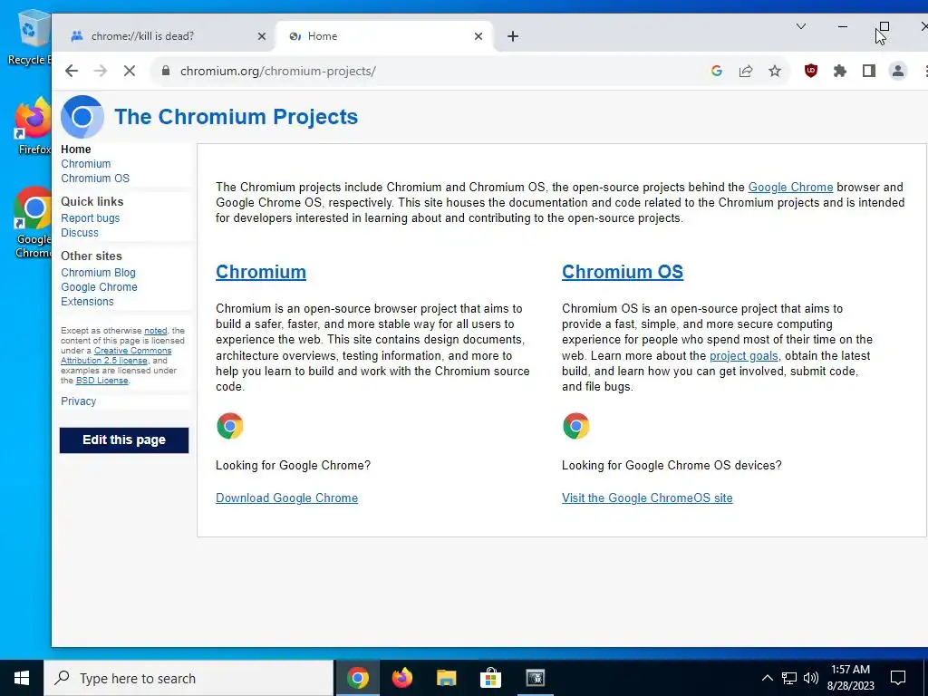Click the 'noted' license link
Viewport: 928px width, 696px height.
pyautogui.click(x=156, y=331)
